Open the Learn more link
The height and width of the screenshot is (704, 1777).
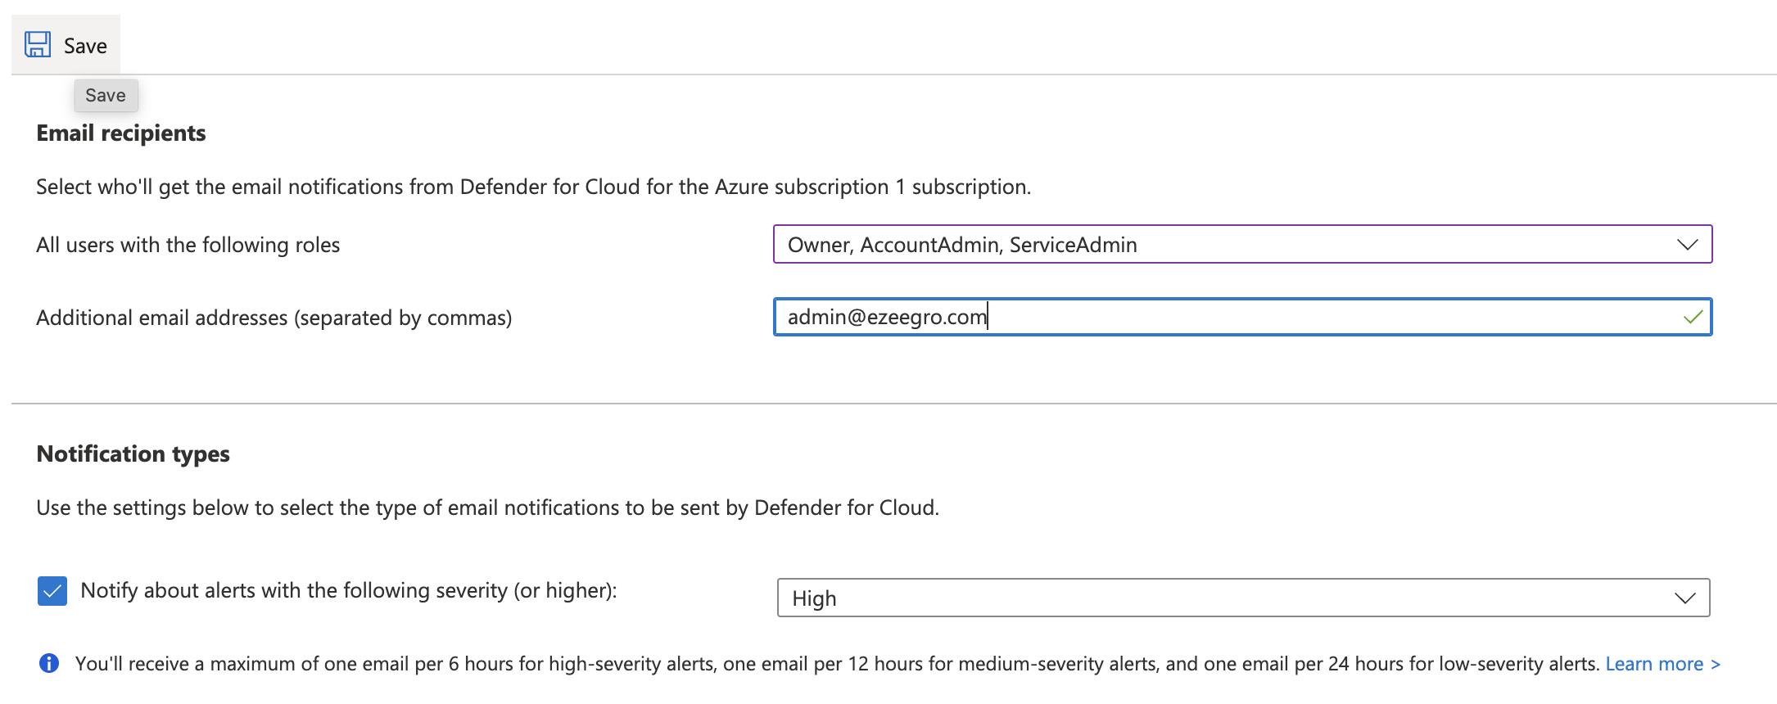[x=1662, y=664]
